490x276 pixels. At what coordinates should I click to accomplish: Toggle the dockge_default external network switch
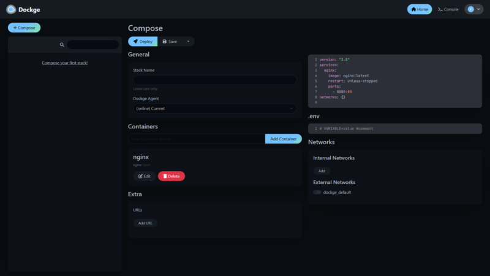[317, 192]
